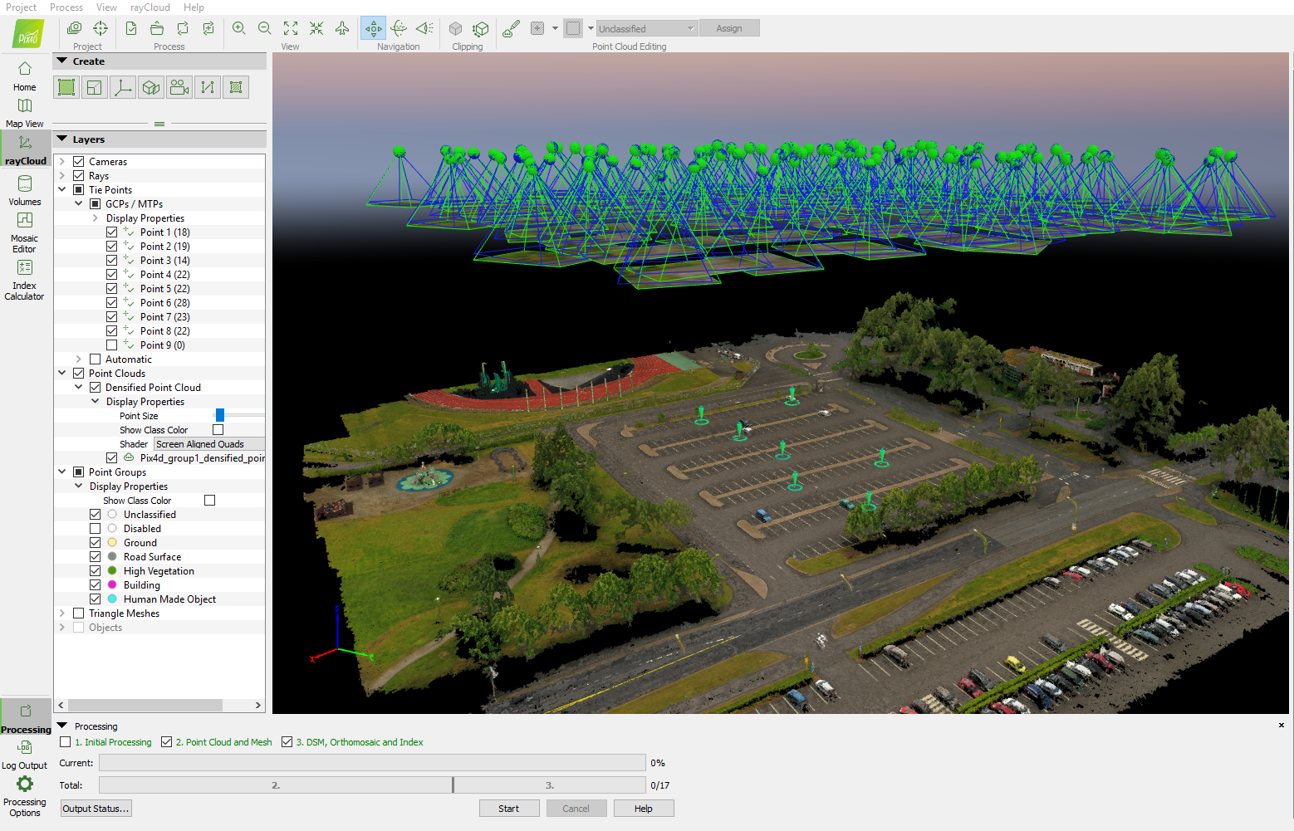Switch to Map View
This screenshot has width=1294, height=831.
25,112
